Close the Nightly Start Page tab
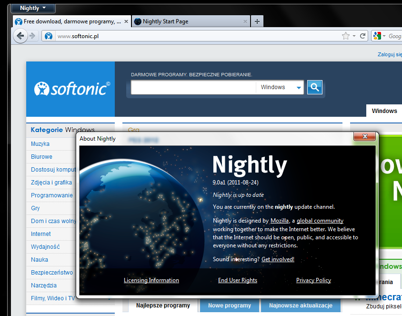This screenshot has width=402, height=316. pyautogui.click(x=245, y=21)
